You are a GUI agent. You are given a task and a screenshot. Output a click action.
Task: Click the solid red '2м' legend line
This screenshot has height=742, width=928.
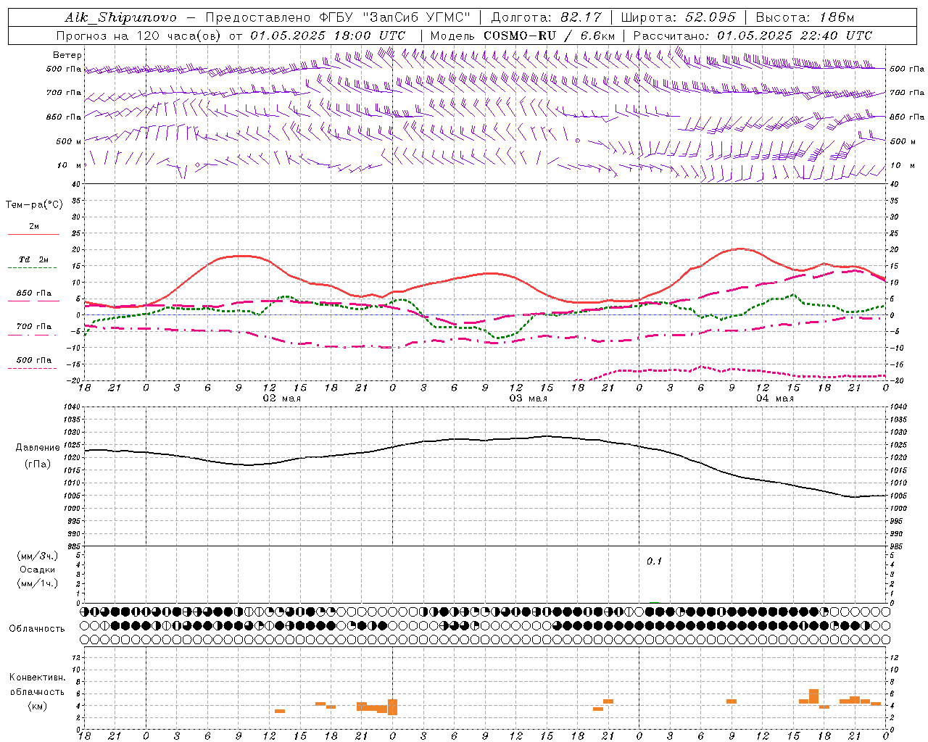coord(33,235)
